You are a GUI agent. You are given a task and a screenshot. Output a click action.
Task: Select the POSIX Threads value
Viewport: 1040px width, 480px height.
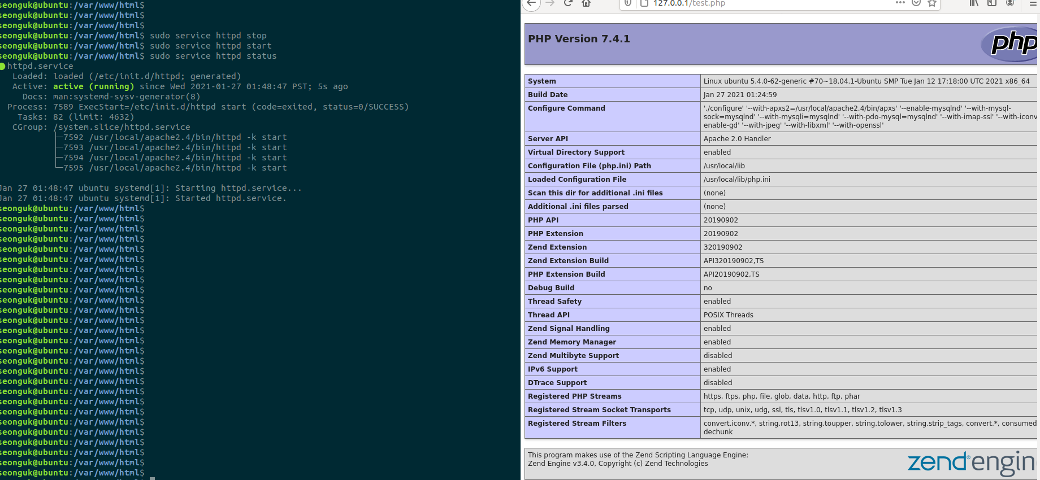(x=728, y=315)
